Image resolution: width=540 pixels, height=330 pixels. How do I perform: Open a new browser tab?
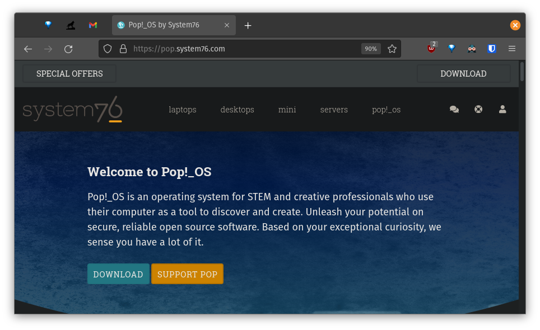pos(248,25)
